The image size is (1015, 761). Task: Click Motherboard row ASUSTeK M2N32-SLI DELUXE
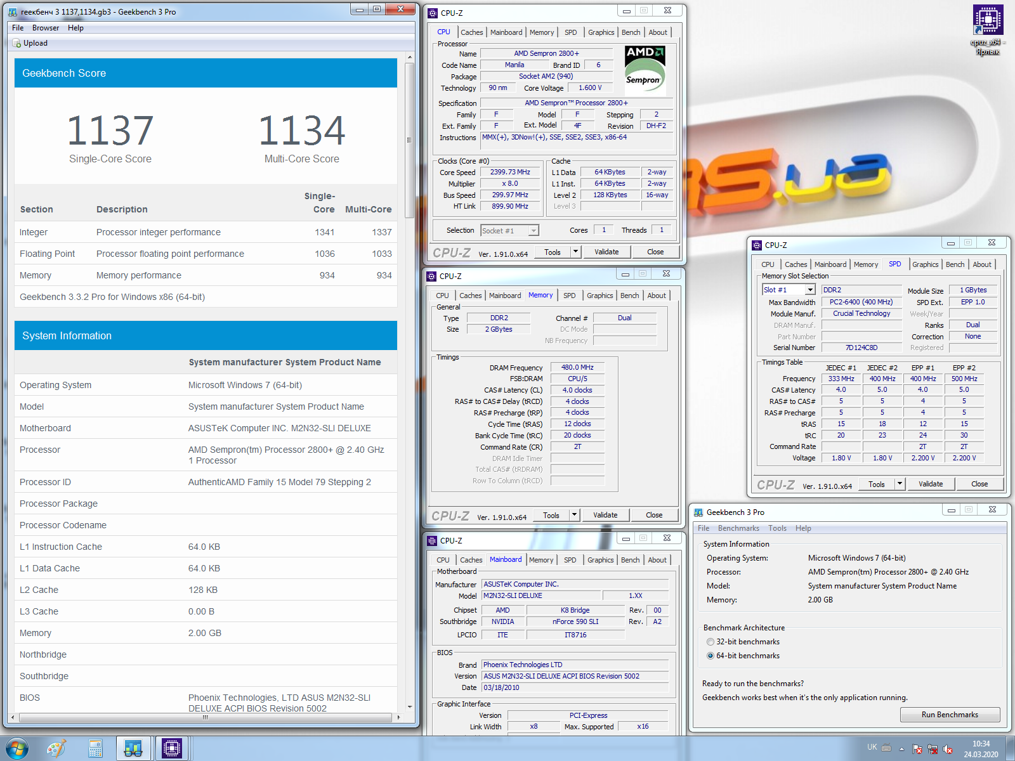206,428
